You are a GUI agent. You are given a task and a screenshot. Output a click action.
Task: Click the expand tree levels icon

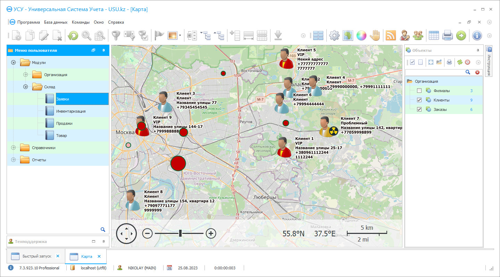pos(206,35)
